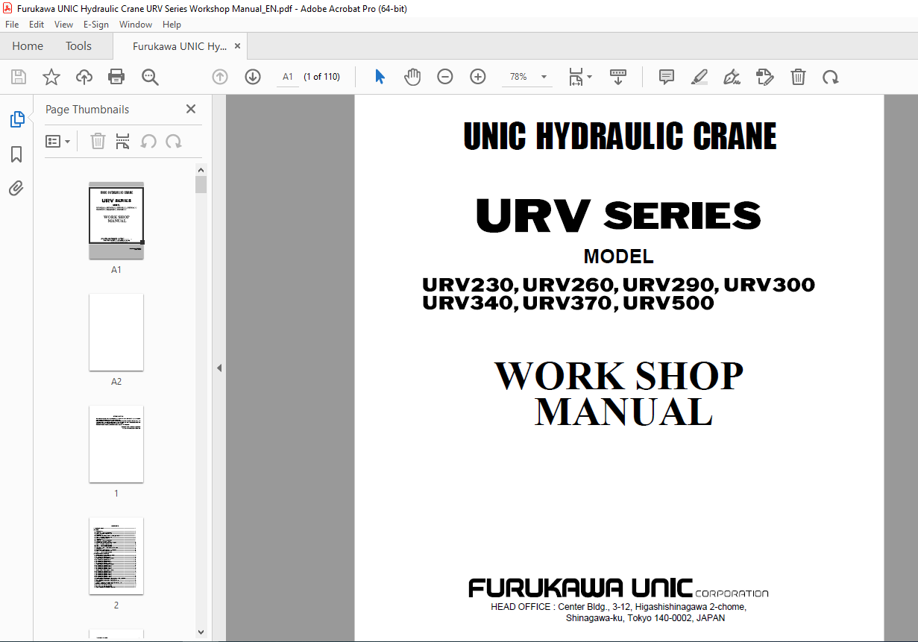The image size is (918, 642).
Task: Click the "URV SERIES" heading text
Action: coord(618,215)
